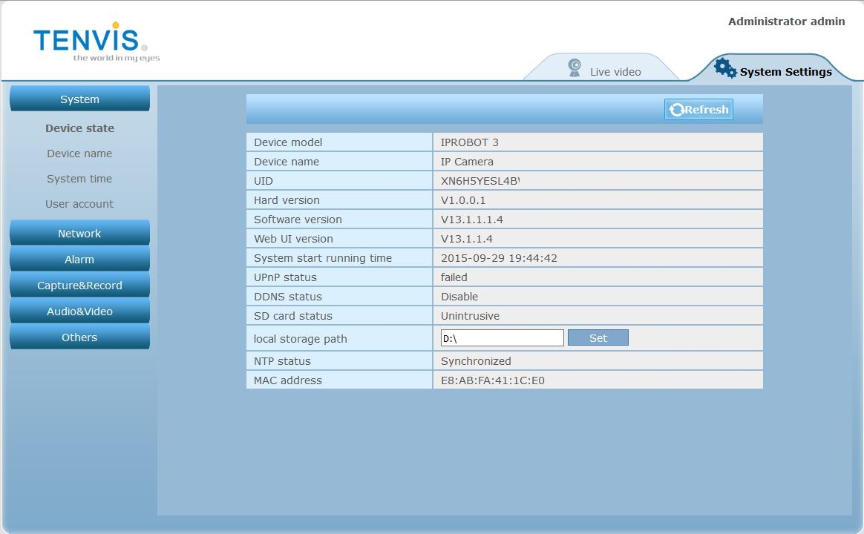Open the Others section in sidebar

[79, 337]
